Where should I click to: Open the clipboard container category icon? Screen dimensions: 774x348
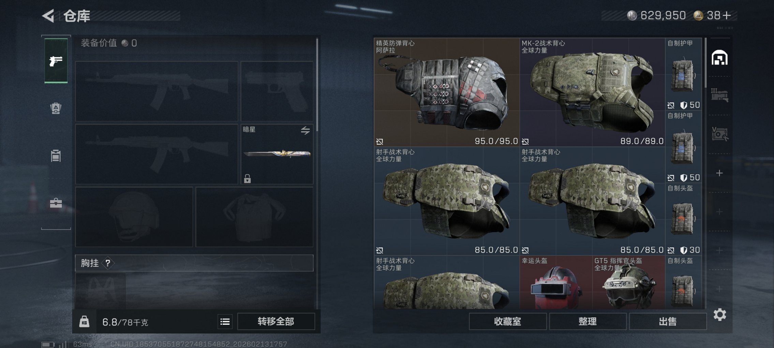pyautogui.click(x=56, y=156)
